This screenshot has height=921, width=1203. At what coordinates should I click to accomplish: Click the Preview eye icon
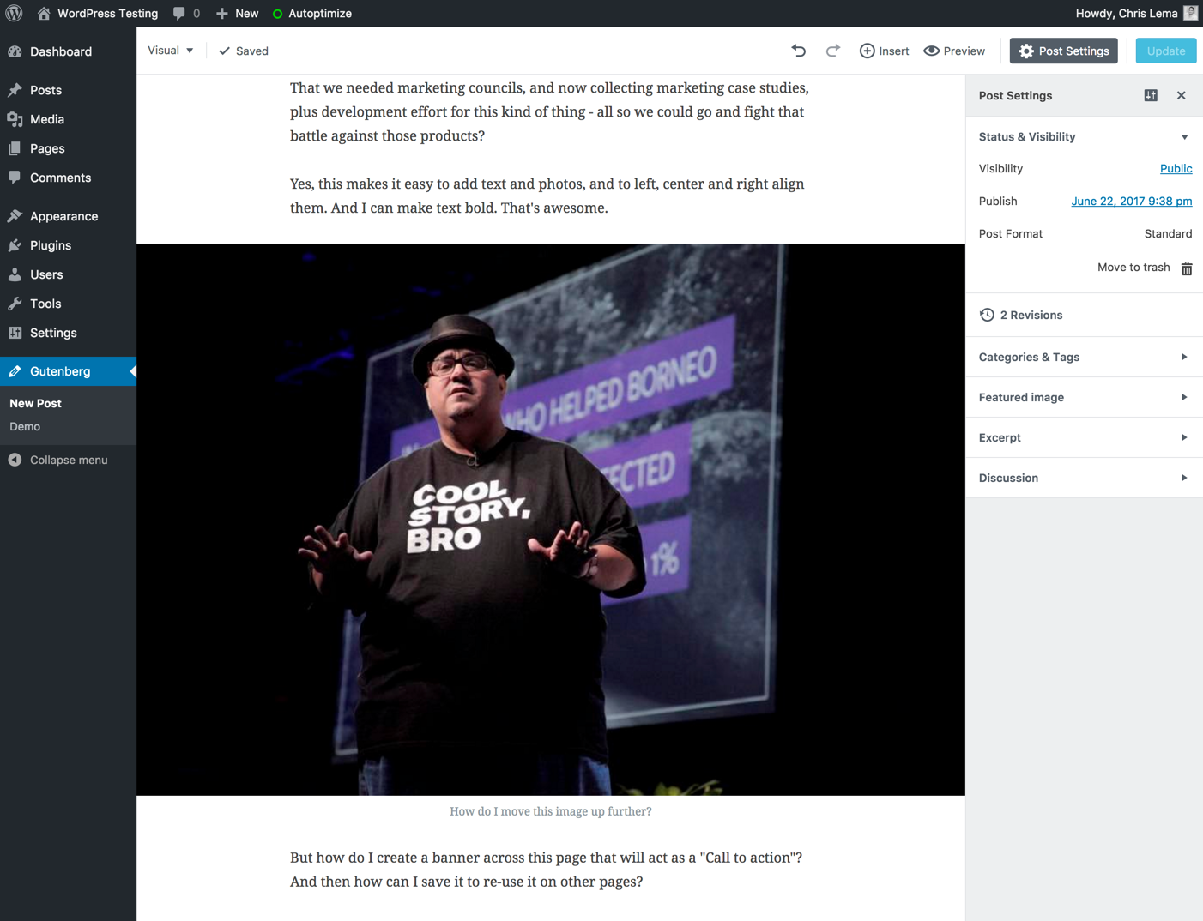pos(931,51)
